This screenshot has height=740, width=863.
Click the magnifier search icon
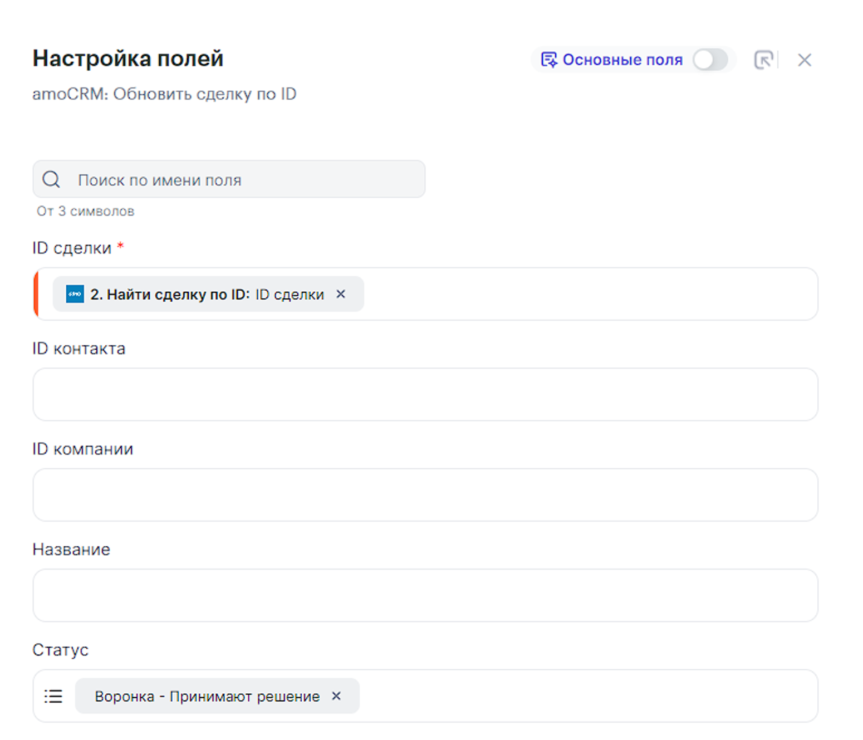click(51, 179)
